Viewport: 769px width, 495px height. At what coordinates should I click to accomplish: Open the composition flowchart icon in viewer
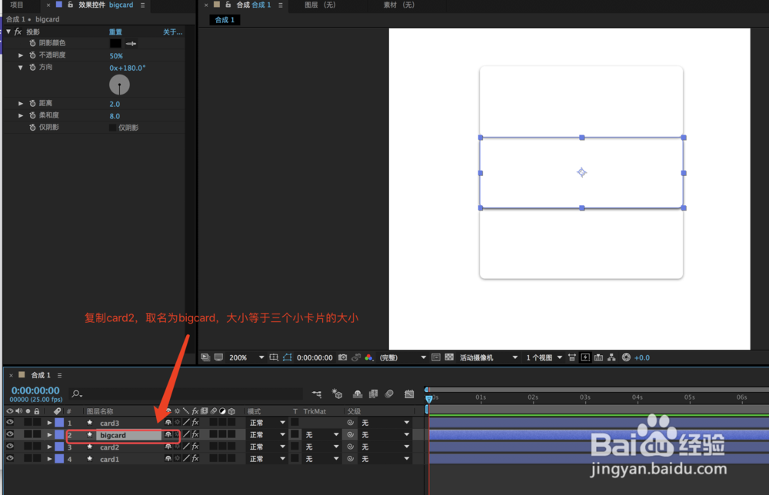611,357
